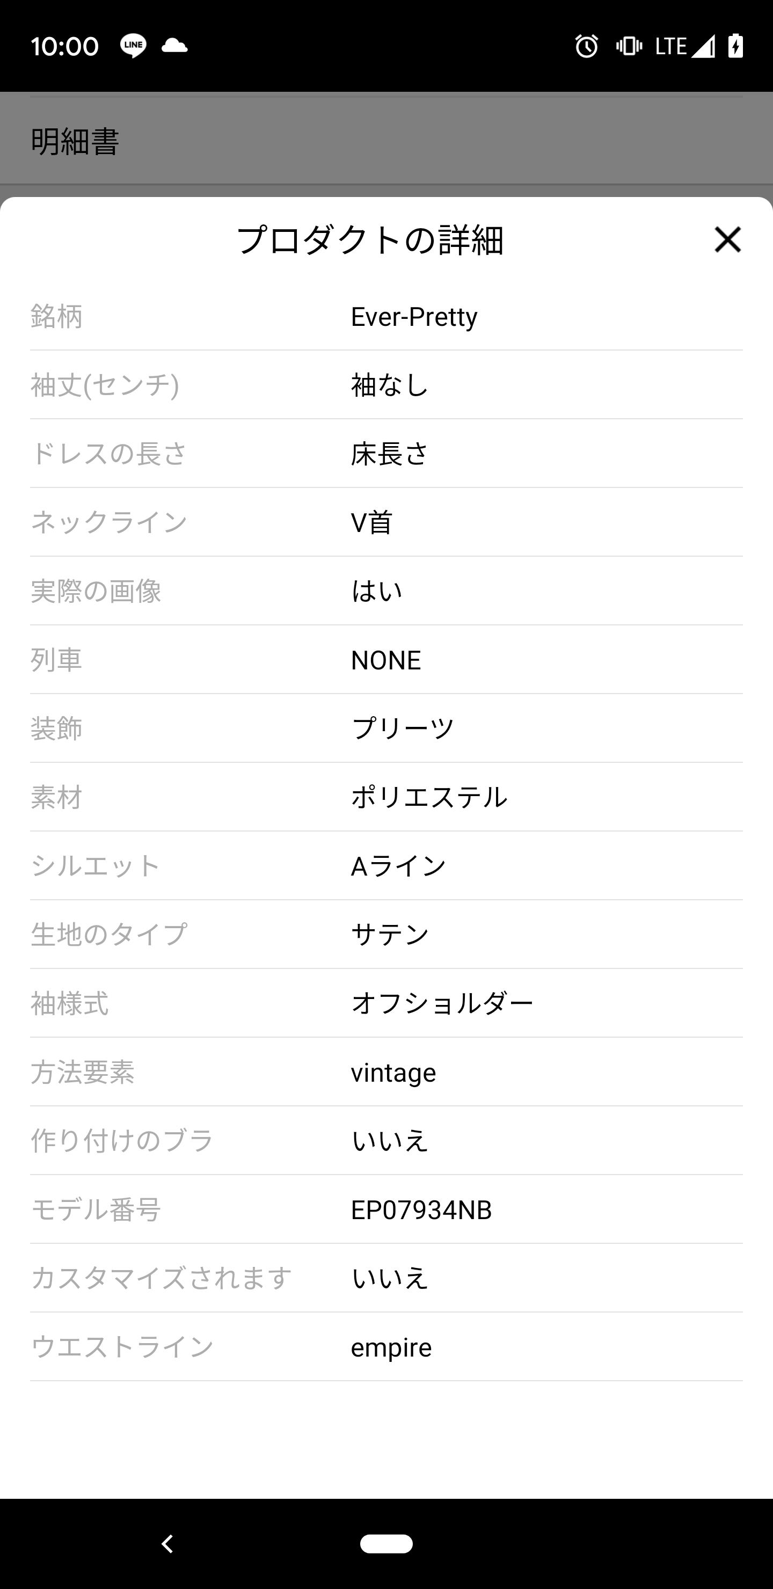
Task: Tap model number EP07934NB
Action: coord(421,1209)
